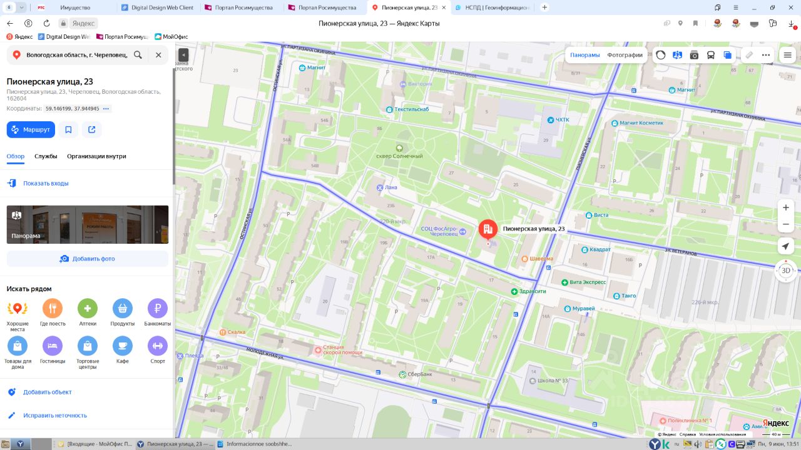Viewport: 801px width, 450px height.
Task: Search nearby Гостиницы
Action: (x=53, y=351)
